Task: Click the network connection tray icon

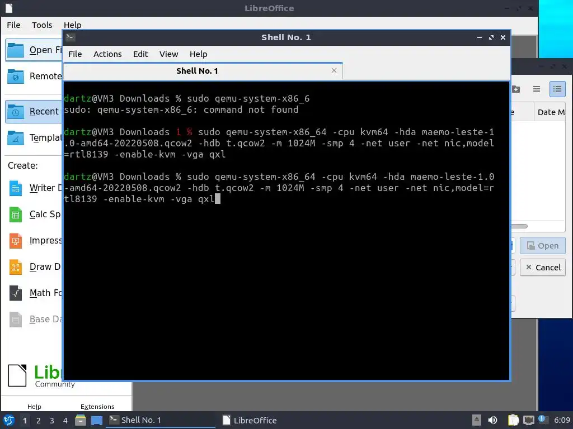Action: coord(528,420)
